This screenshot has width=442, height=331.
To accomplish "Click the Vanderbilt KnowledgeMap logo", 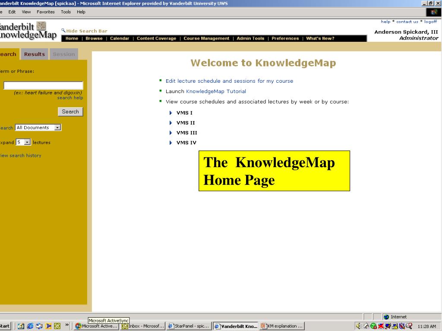I will point(28,31).
